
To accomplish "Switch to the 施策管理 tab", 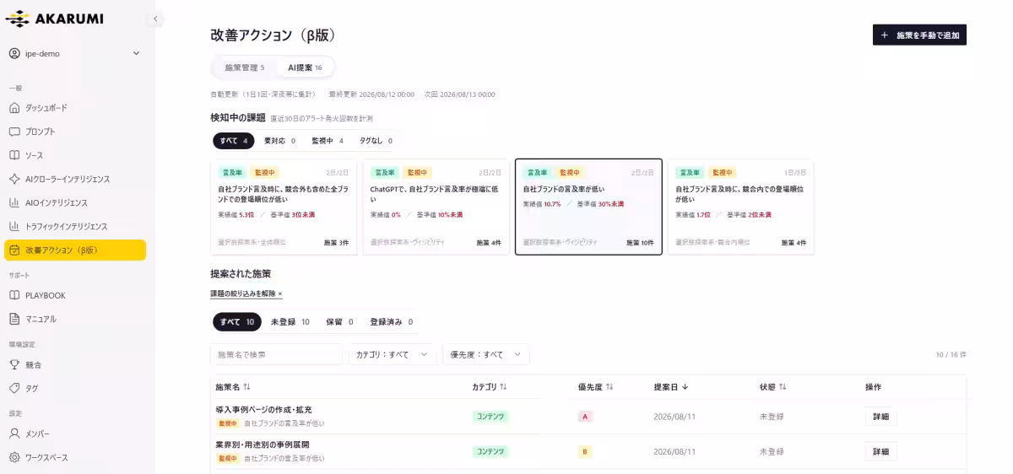I will click(244, 67).
